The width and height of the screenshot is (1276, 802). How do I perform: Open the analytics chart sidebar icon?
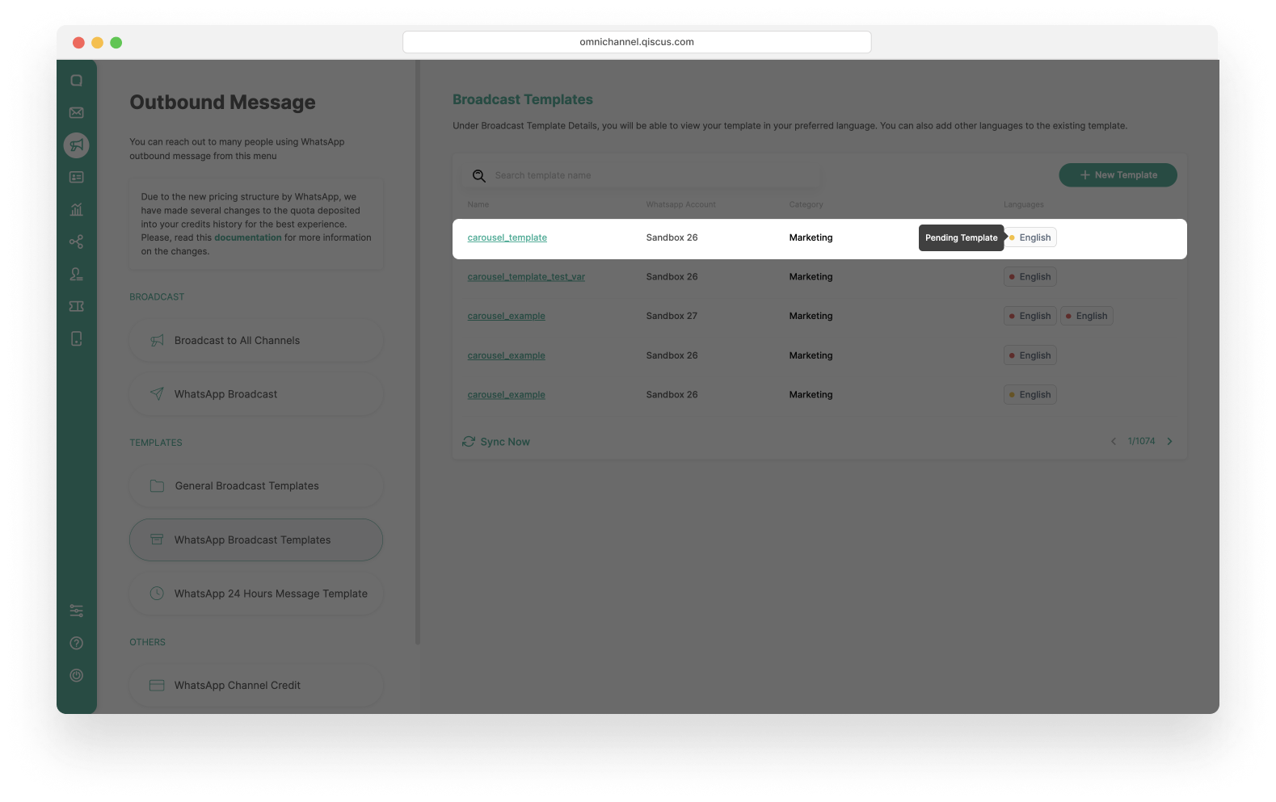tap(76, 210)
